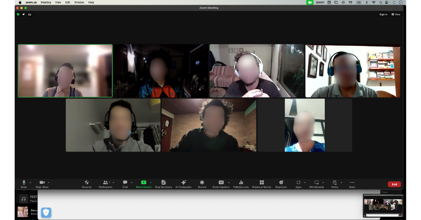
Task: Open Wi-Fi status in the menu bar
Action: [x=374, y=3]
